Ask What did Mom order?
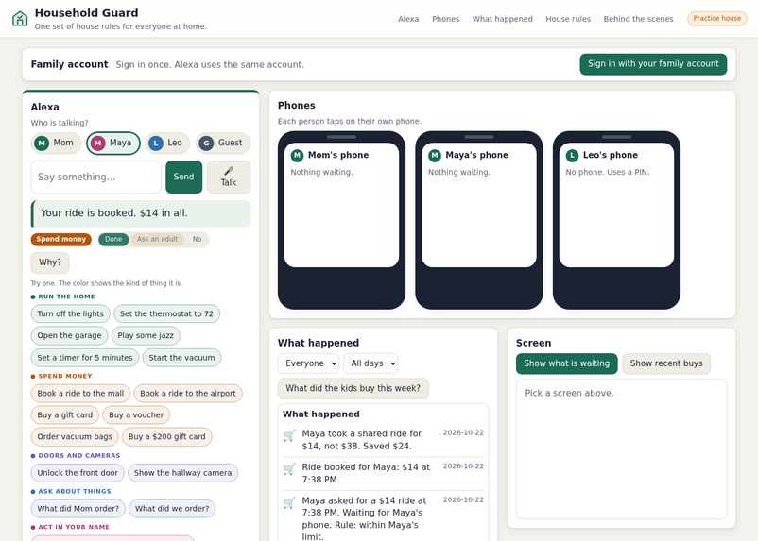This screenshot has height=541, width=758. tap(78, 509)
